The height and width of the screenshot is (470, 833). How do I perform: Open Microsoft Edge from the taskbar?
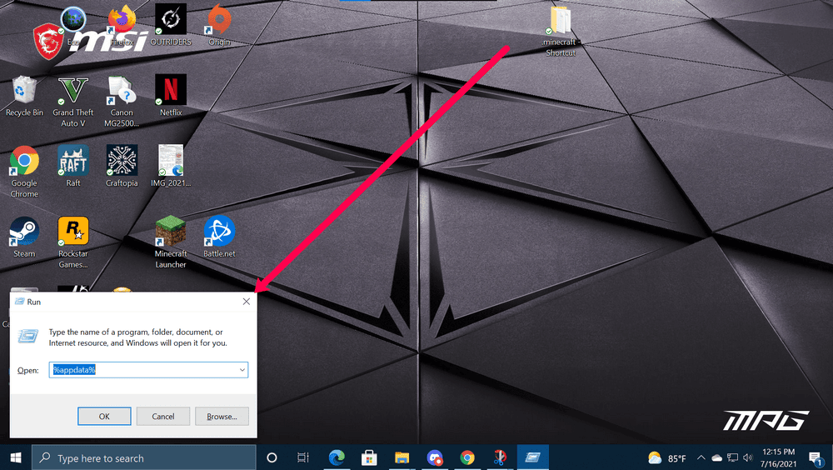337,457
